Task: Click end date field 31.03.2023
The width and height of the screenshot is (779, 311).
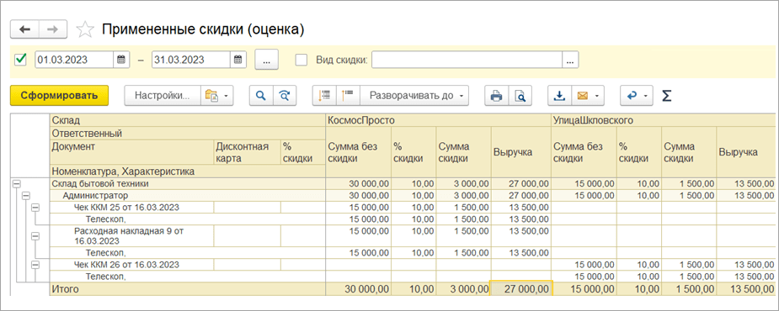Action: click(x=191, y=60)
